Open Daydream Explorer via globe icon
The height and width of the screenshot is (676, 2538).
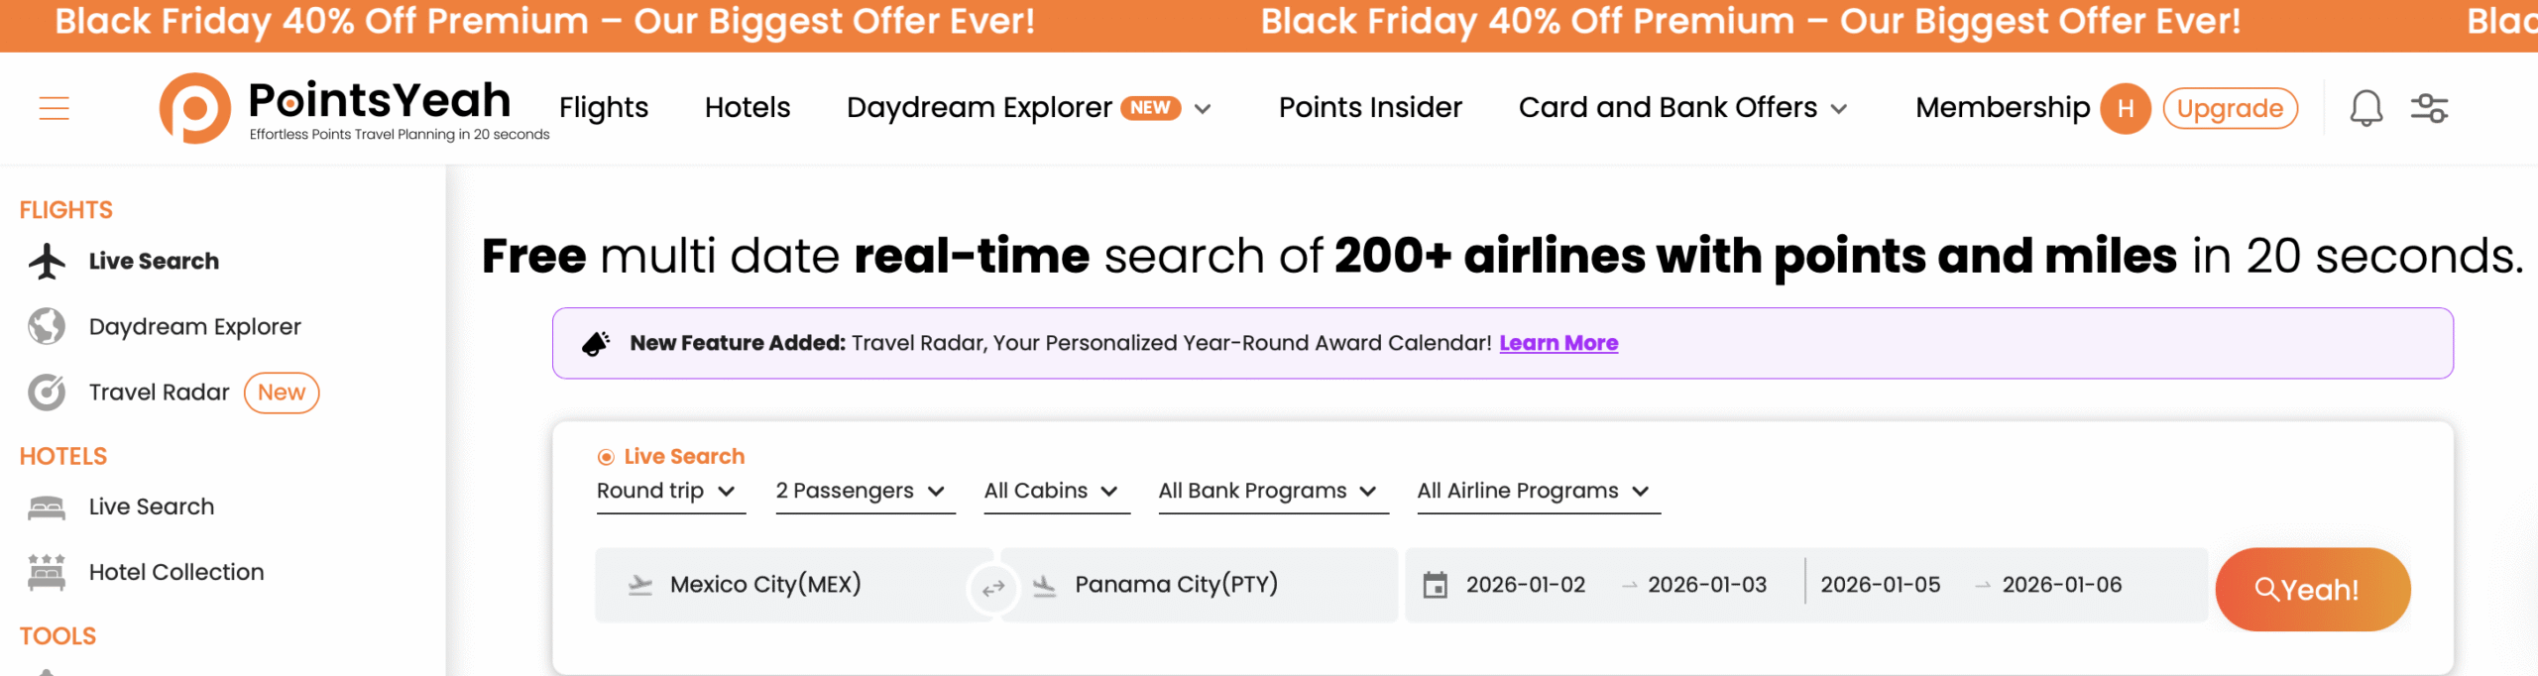[x=46, y=325]
